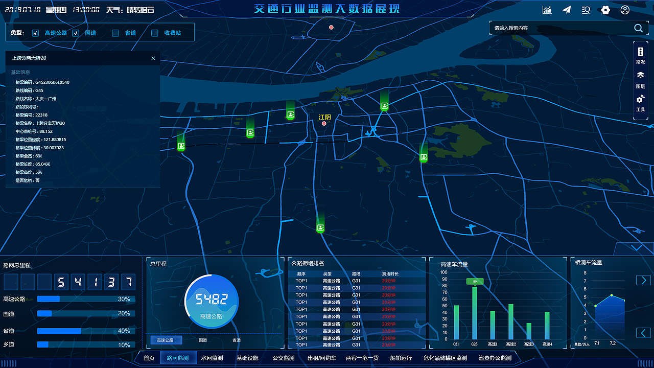
Task: Click the 是否危桥:否 row
Action: click(x=28, y=180)
